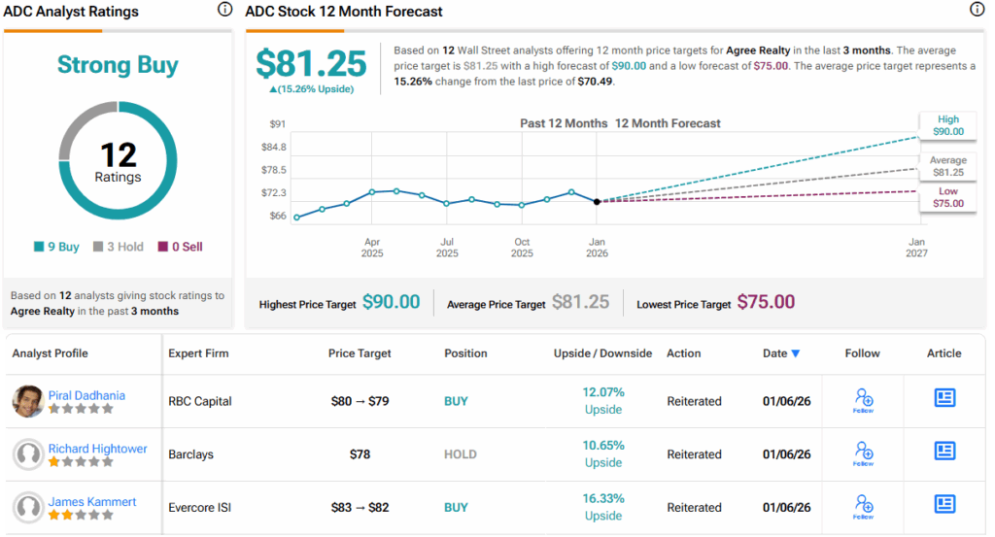Click info icon in ADC Analyst Ratings panel
This screenshot has width=995, height=537.
point(225,10)
